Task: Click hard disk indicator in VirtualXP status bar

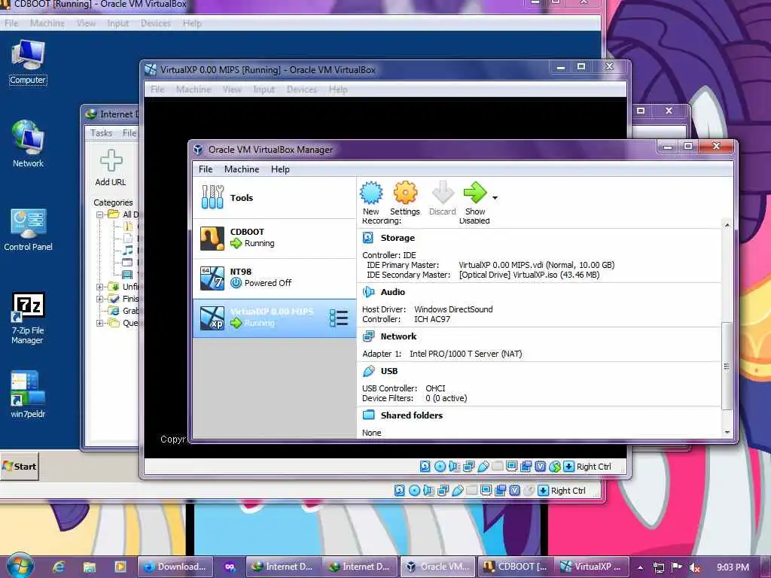Action: (425, 466)
